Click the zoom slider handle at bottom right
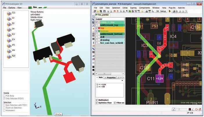Screen dimensions: 204x117 click(179, 109)
